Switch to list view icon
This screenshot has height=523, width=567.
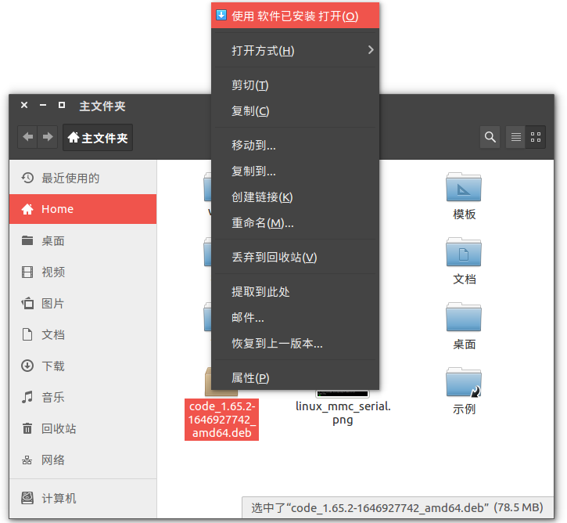coord(516,137)
